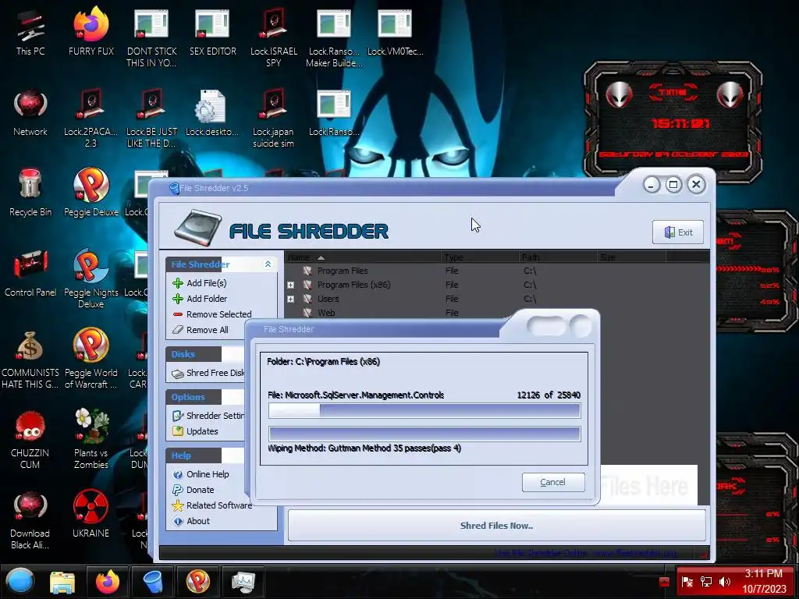Click the taskbar clock showing 3:11 PM
Image resolution: width=799 pixels, height=599 pixels.
pyautogui.click(x=763, y=581)
